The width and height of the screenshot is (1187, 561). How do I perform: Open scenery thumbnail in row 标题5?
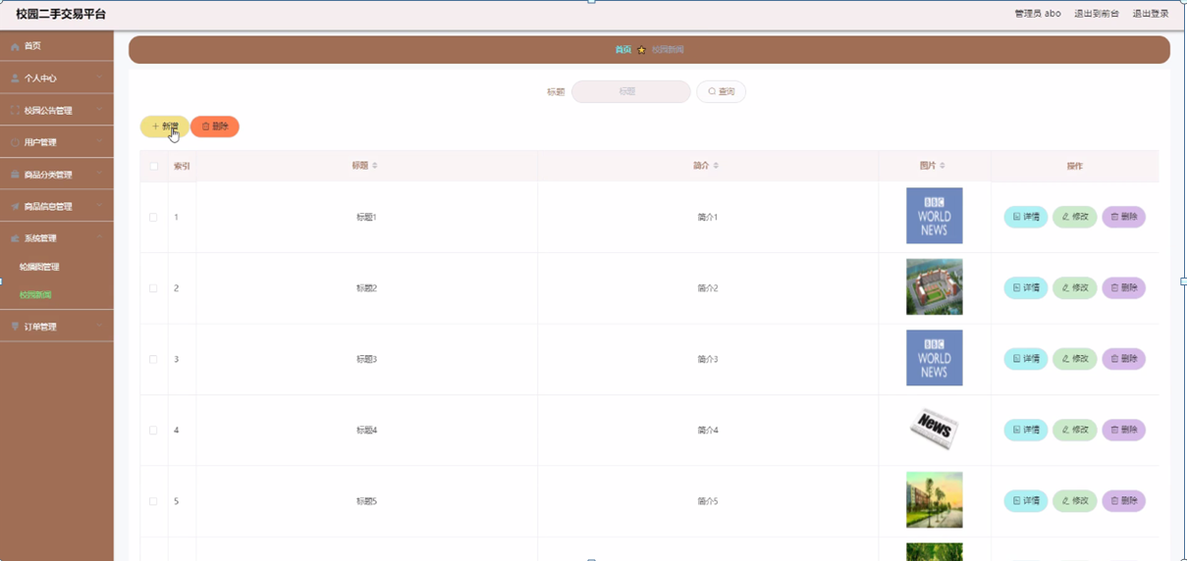point(935,500)
